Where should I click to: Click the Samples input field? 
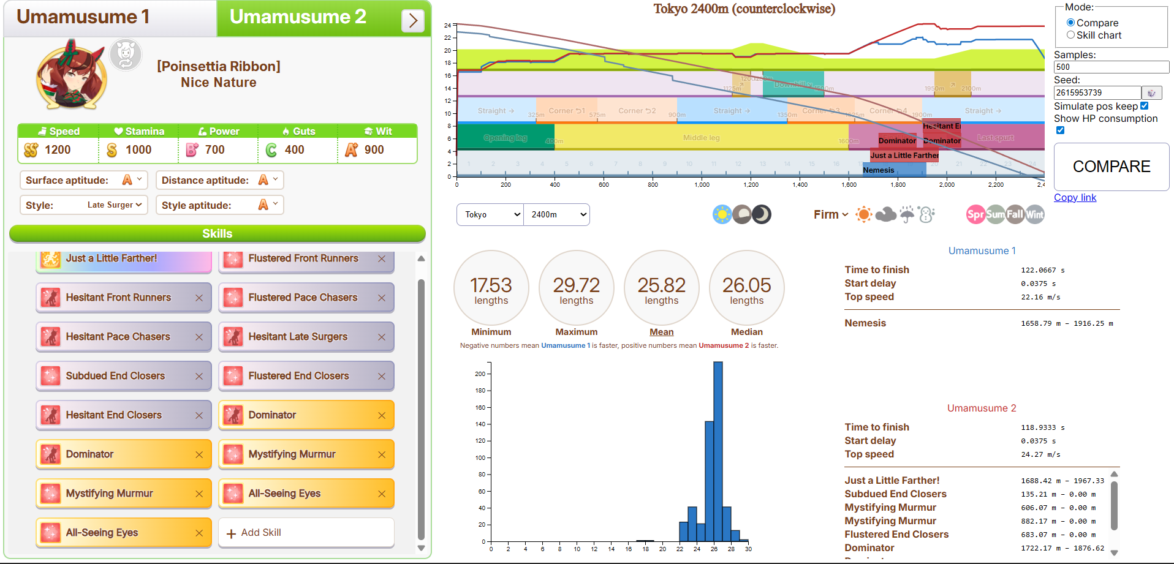(x=1112, y=67)
